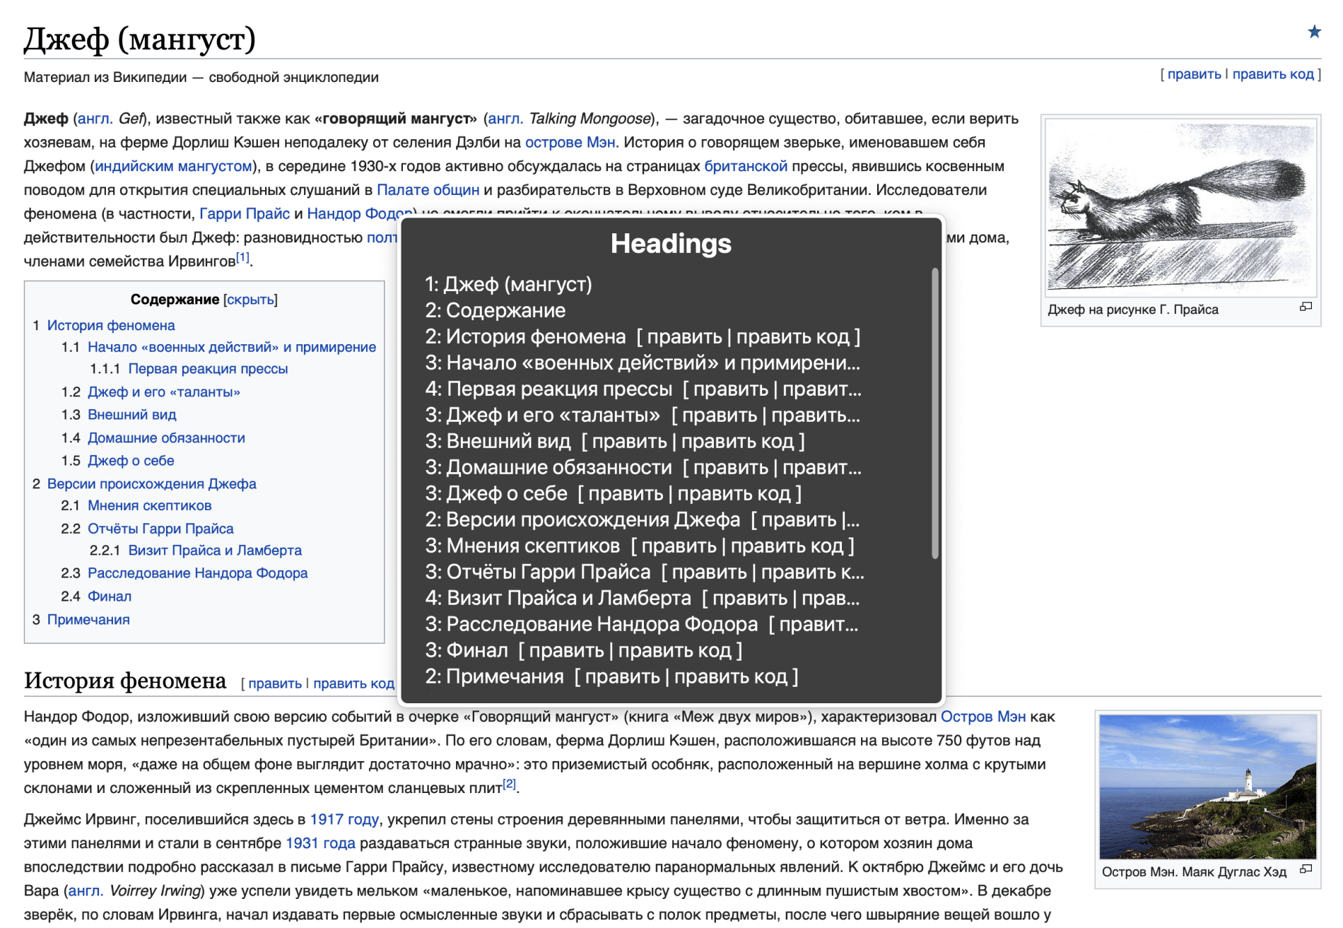Click top-right править код link

1273,74
